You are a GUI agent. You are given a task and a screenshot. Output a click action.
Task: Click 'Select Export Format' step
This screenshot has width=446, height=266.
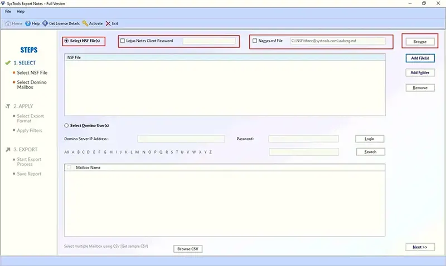30,119
